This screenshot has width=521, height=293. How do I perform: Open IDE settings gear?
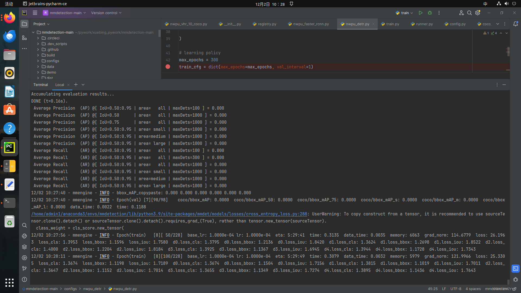pos(478,13)
